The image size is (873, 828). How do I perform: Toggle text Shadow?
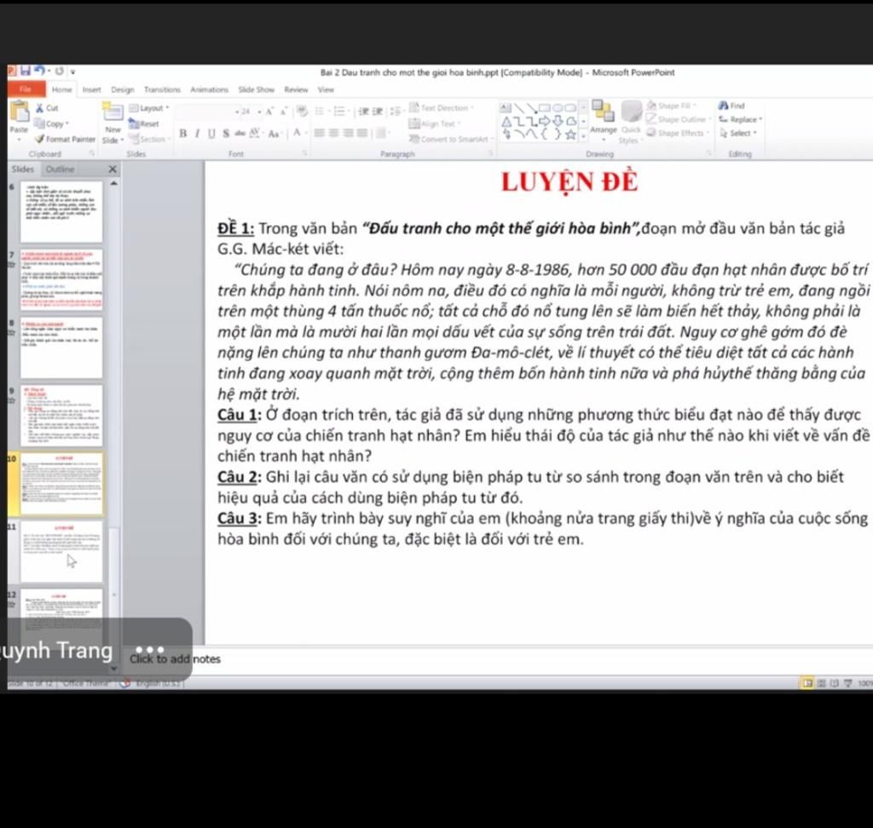[x=225, y=134]
